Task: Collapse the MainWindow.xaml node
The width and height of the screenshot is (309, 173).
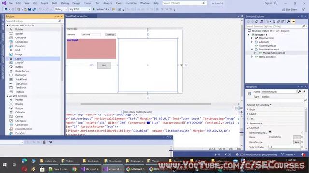Action: 252,49
